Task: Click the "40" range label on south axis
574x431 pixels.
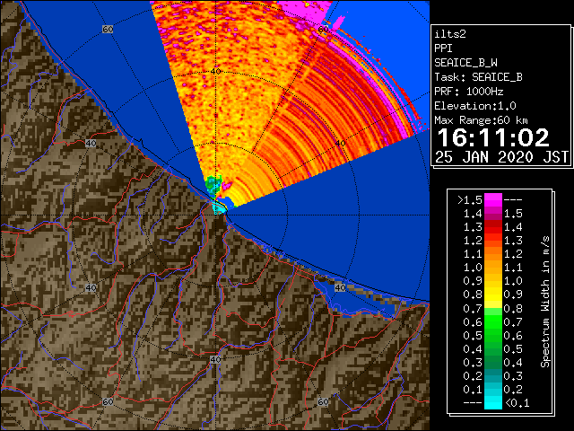Action: (215, 359)
